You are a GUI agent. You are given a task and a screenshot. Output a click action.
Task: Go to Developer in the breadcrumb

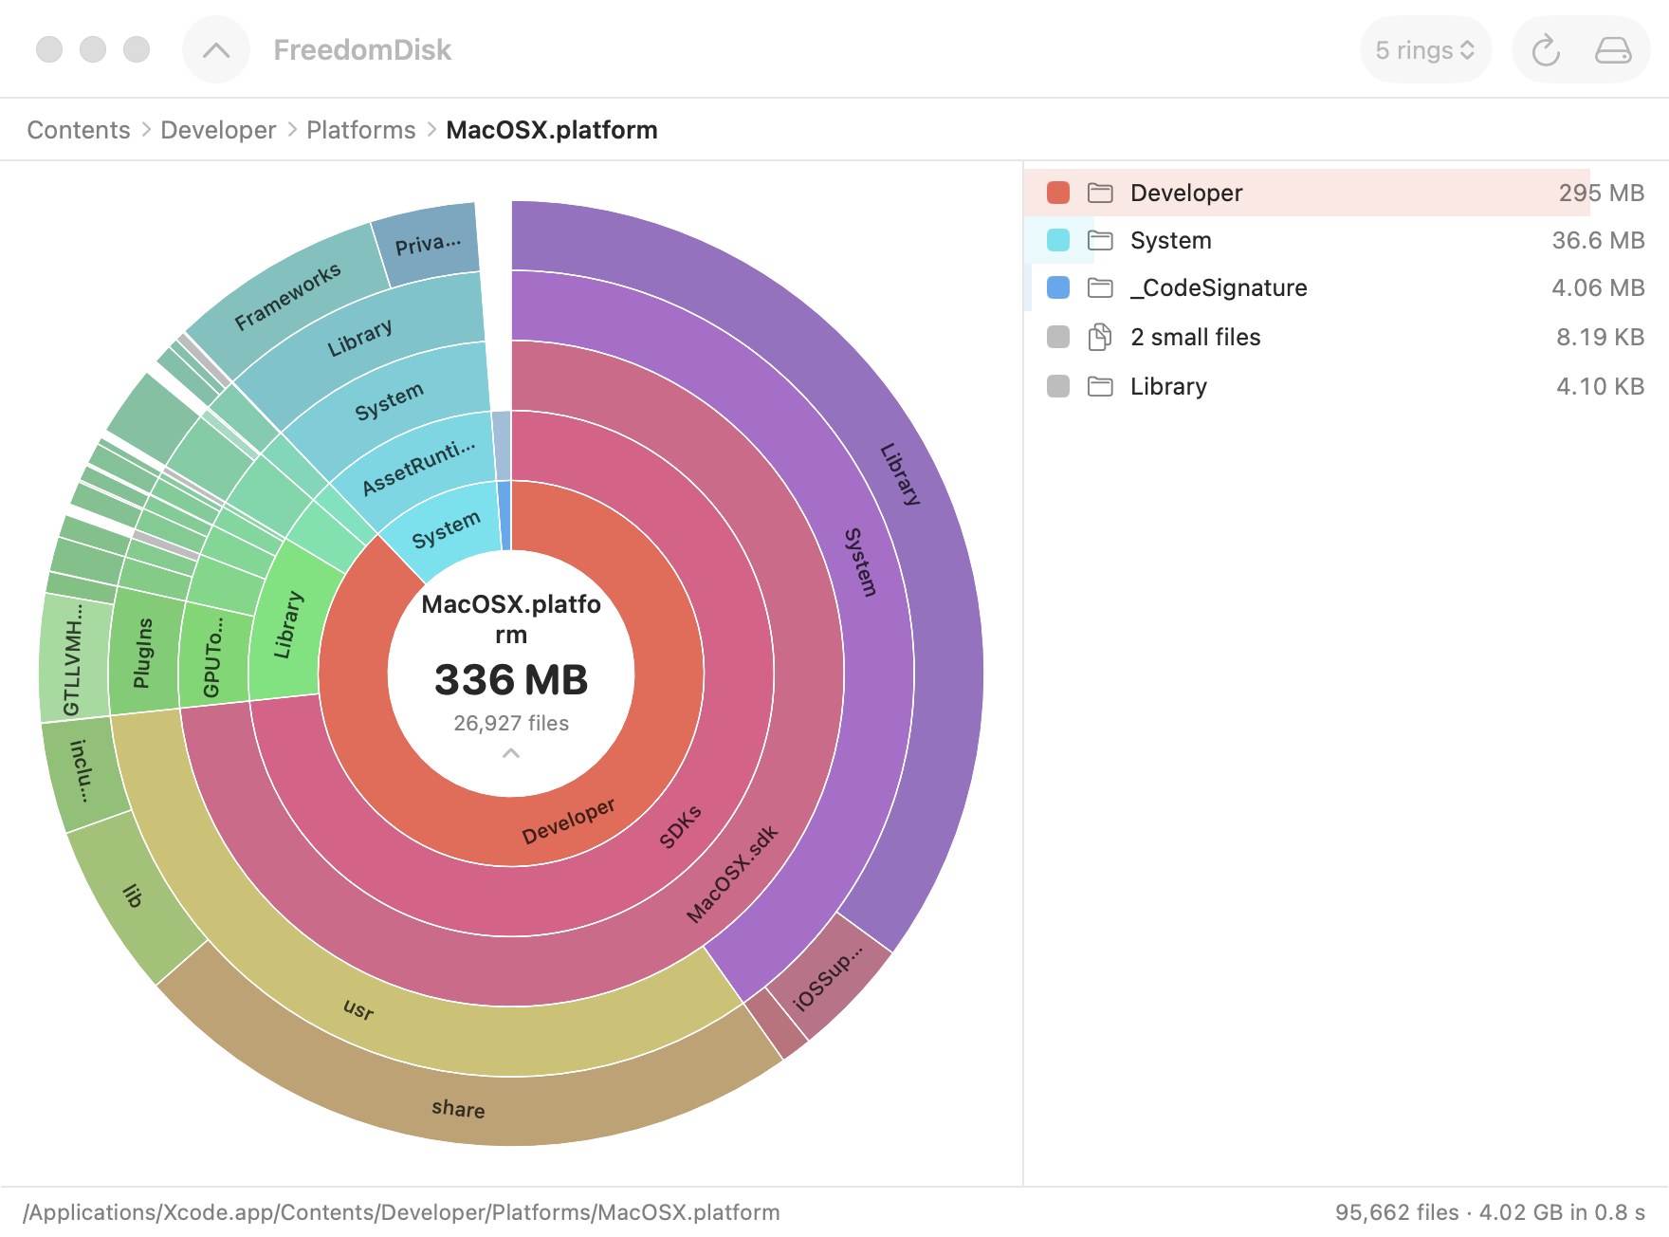[x=218, y=130]
